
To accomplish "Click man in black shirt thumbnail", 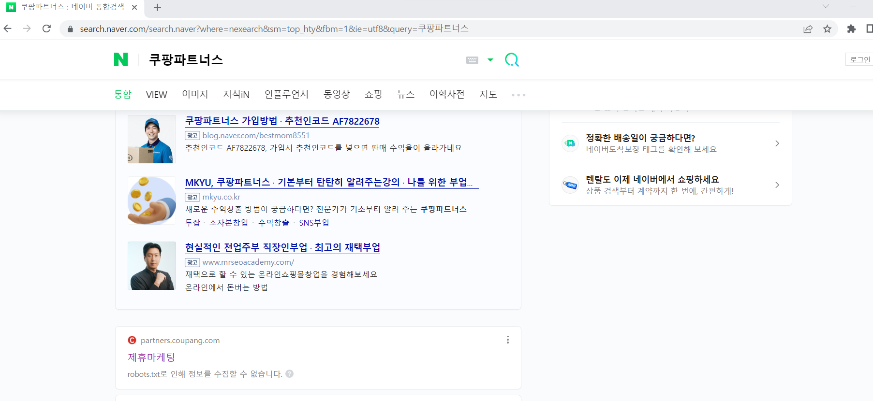I will pyautogui.click(x=152, y=266).
